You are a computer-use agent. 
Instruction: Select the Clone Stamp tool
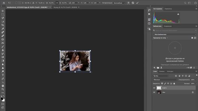pyautogui.click(x=3, y=50)
